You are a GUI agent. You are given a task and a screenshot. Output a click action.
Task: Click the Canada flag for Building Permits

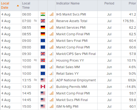point(43,87)
